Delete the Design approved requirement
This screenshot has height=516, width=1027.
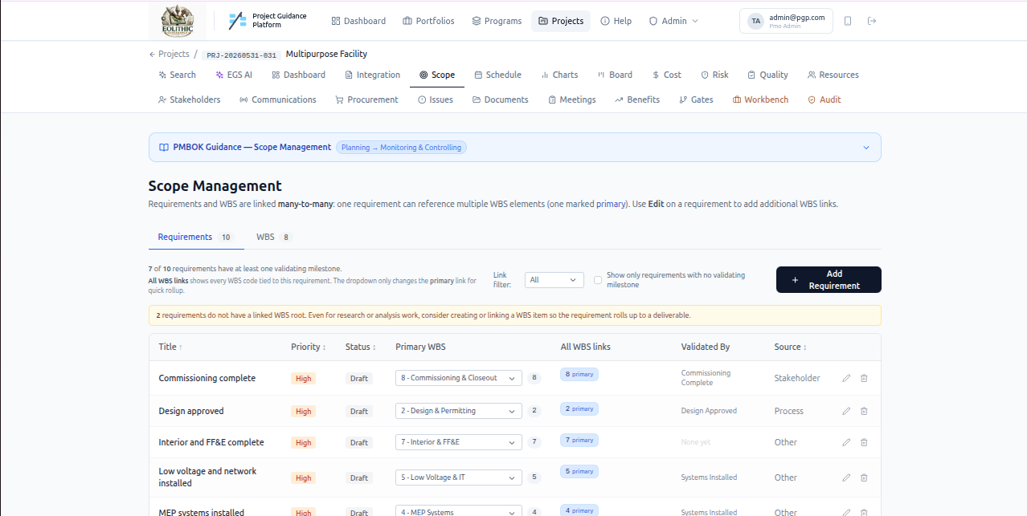[864, 411]
